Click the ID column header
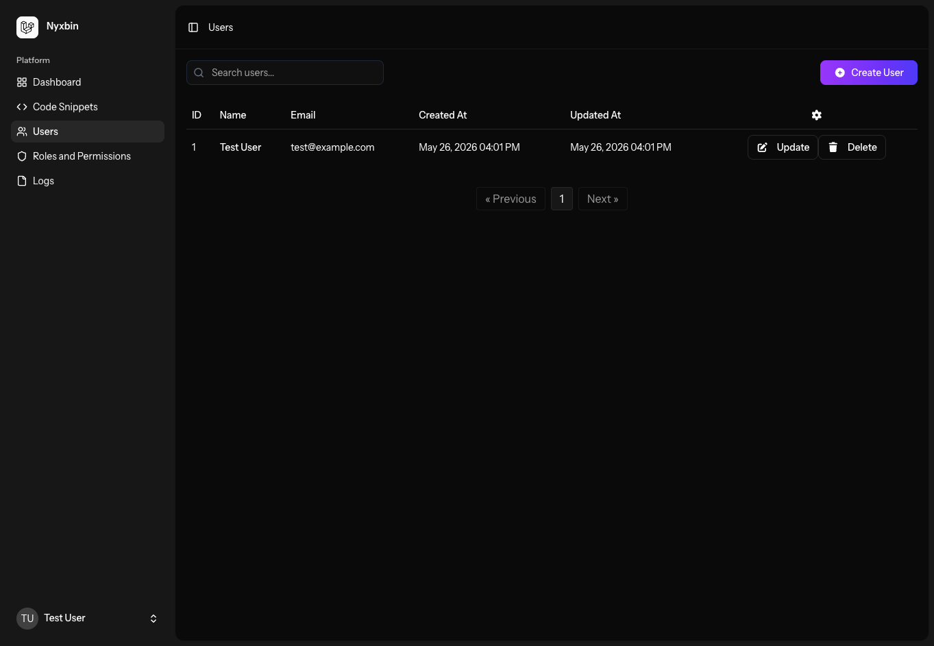Image resolution: width=934 pixels, height=646 pixels. [197, 115]
